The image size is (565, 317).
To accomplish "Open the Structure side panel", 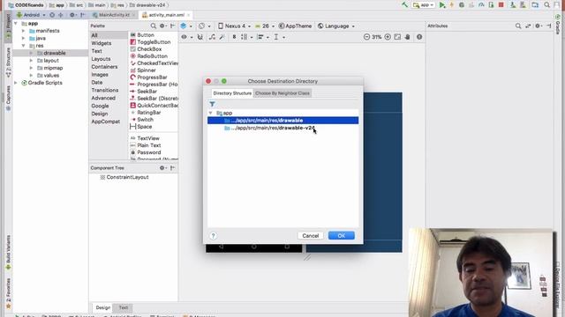I will [x=8, y=63].
